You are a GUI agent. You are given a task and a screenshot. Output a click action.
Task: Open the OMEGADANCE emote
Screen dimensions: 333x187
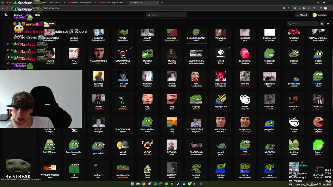[123, 56]
